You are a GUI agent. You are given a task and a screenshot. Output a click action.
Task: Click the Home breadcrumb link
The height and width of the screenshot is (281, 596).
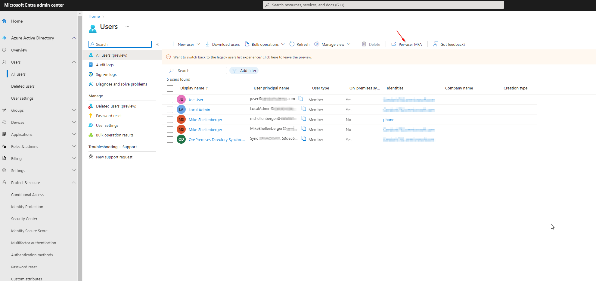pyautogui.click(x=94, y=16)
